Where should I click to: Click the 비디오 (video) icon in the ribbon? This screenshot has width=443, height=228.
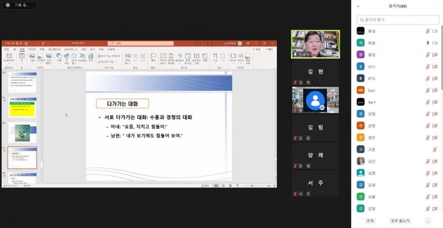tap(233, 57)
